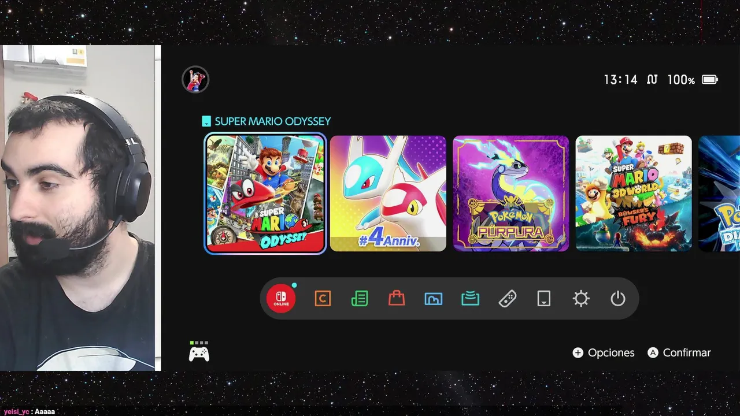Screen dimensions: 740x416
Task: Open the user profile avatar
Action: (195, 80)
